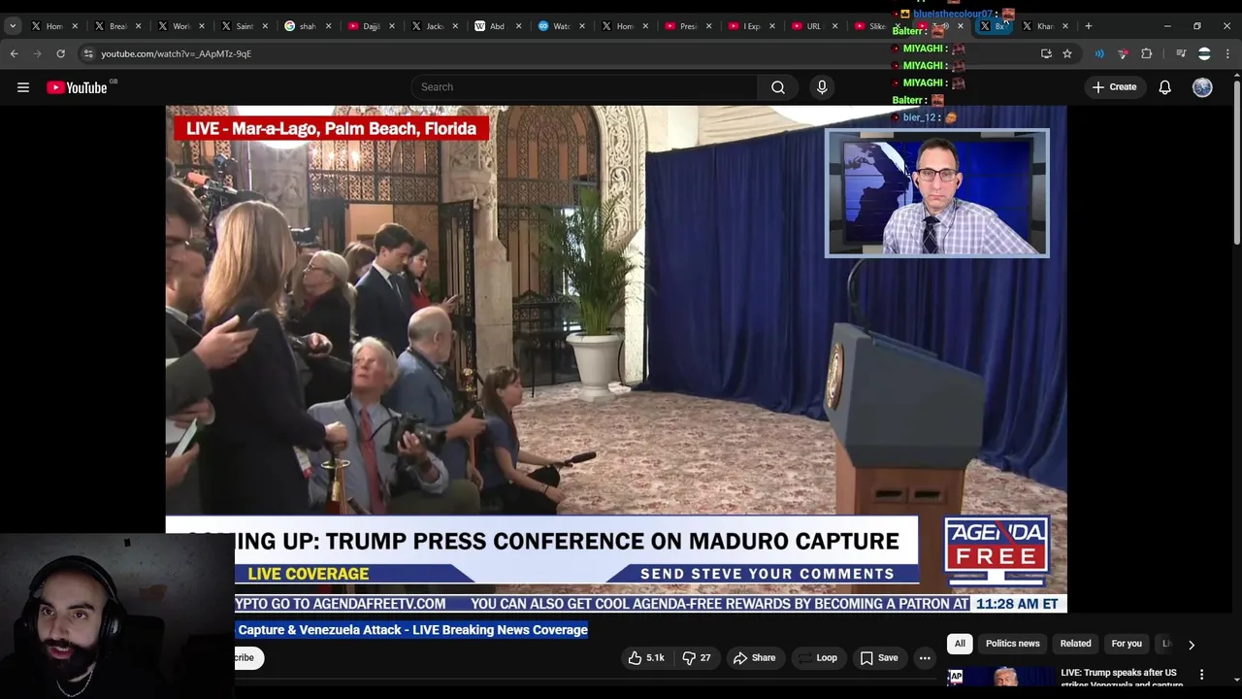This screenshot has width=1242, height=699.
Task: Bookmark this page with the star icon
Action: 1067,53
